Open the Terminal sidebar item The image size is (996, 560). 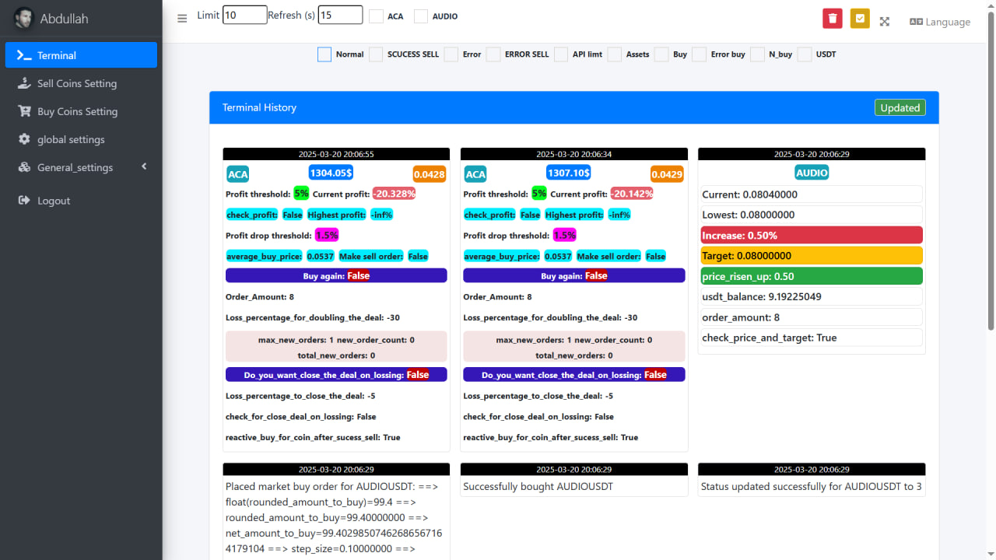coord(81,55)
